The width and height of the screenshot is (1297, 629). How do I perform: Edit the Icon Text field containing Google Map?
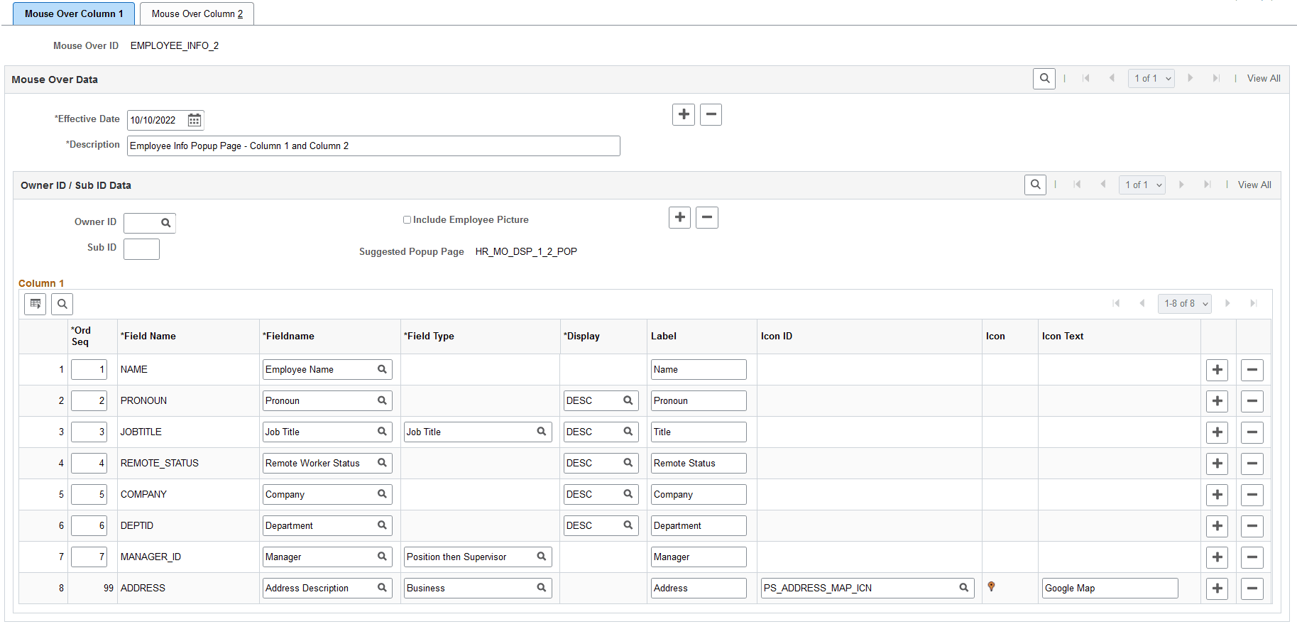[1110, 589]
